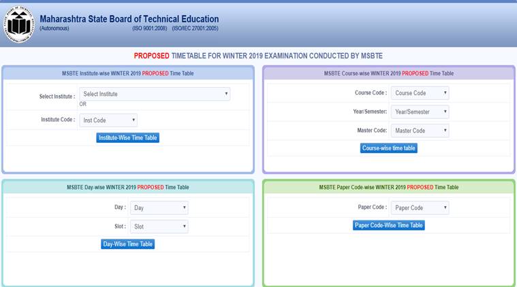Click the '(ISO 9001:2008)' text
Viewport: 517px width, 287px height.
pos(150,29)
